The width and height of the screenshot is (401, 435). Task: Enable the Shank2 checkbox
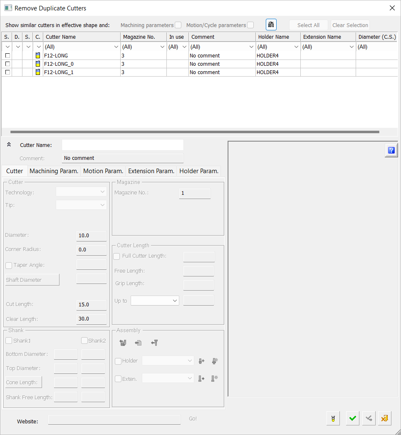84,341
